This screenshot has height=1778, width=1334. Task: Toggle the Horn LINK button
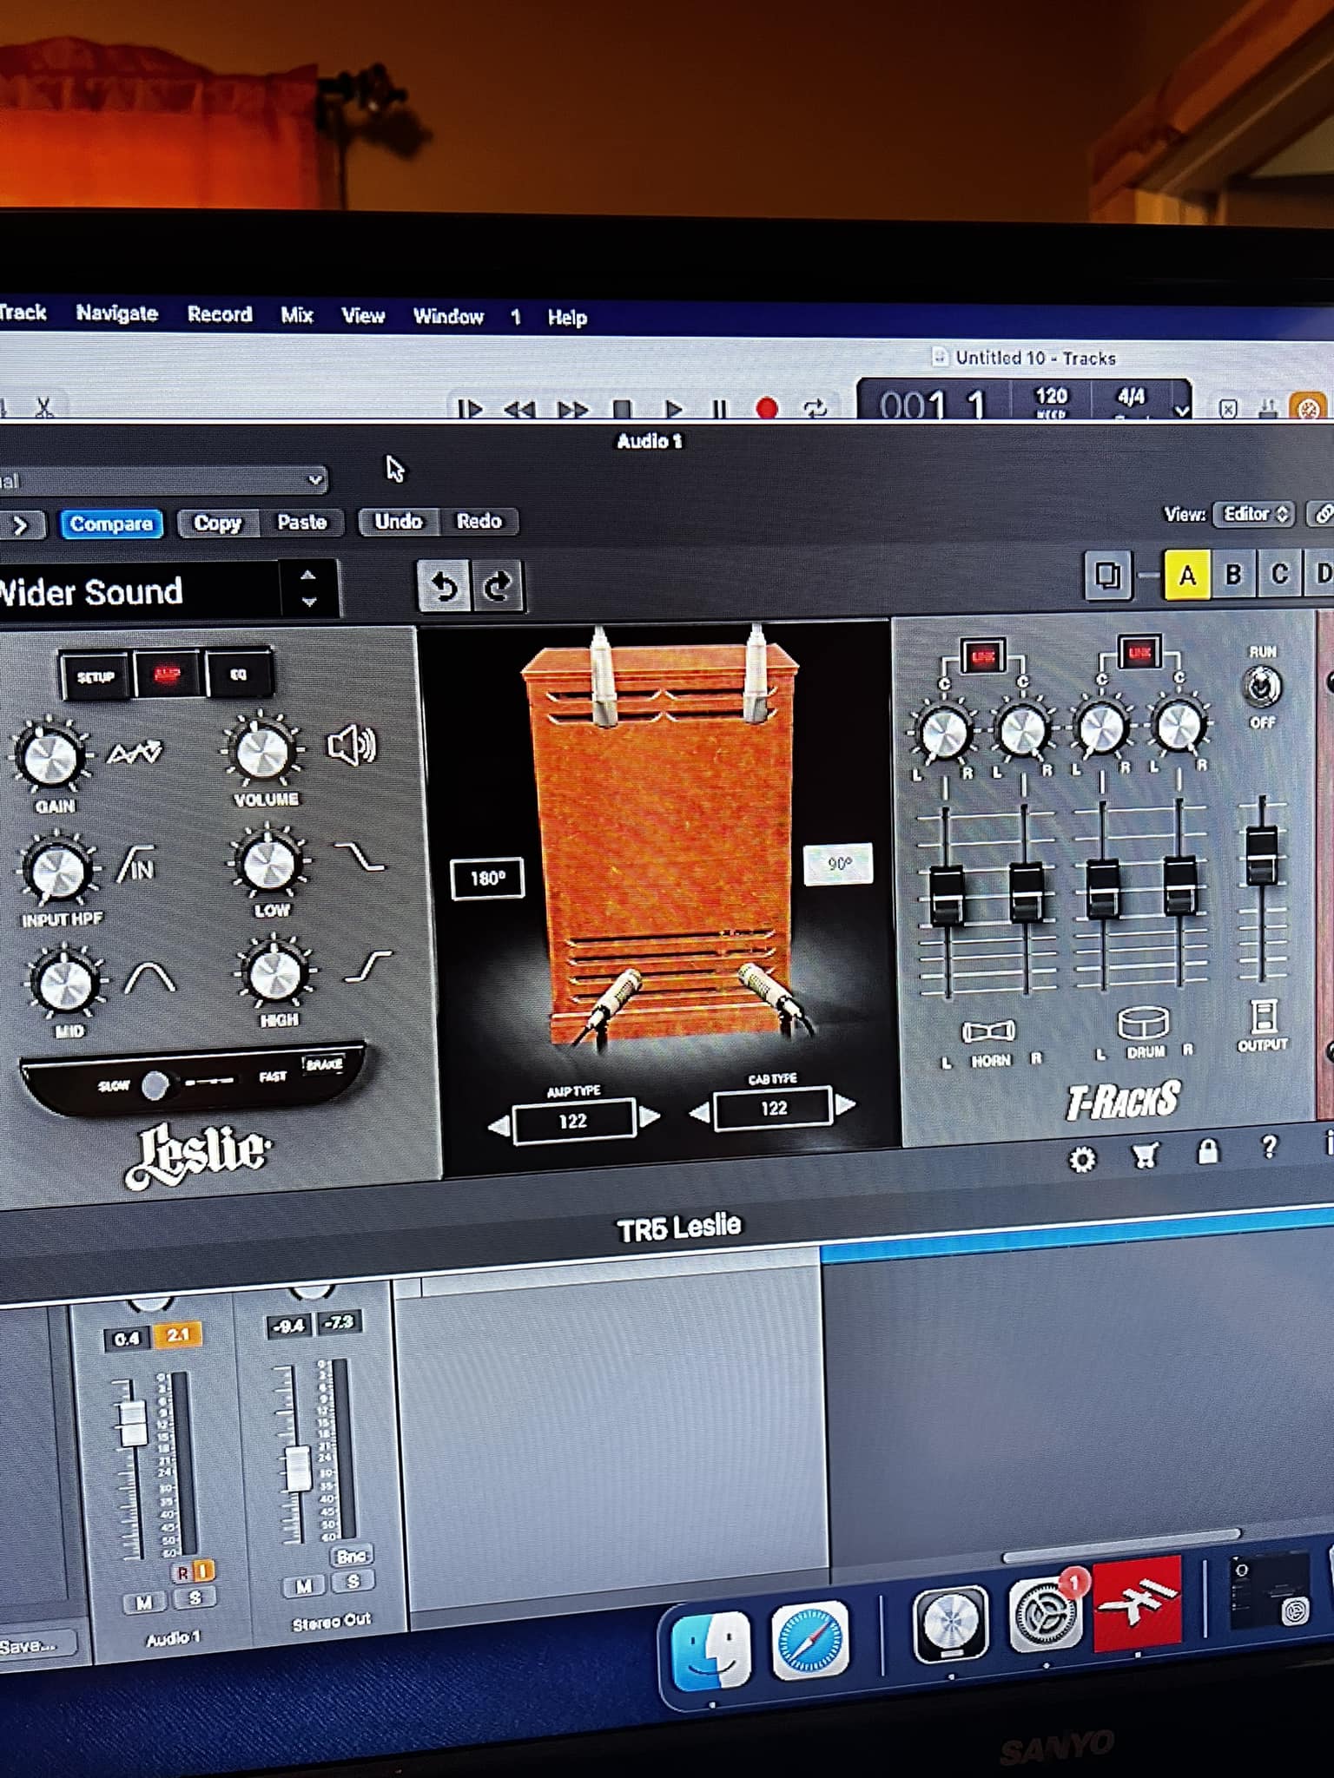click(983, 656)
